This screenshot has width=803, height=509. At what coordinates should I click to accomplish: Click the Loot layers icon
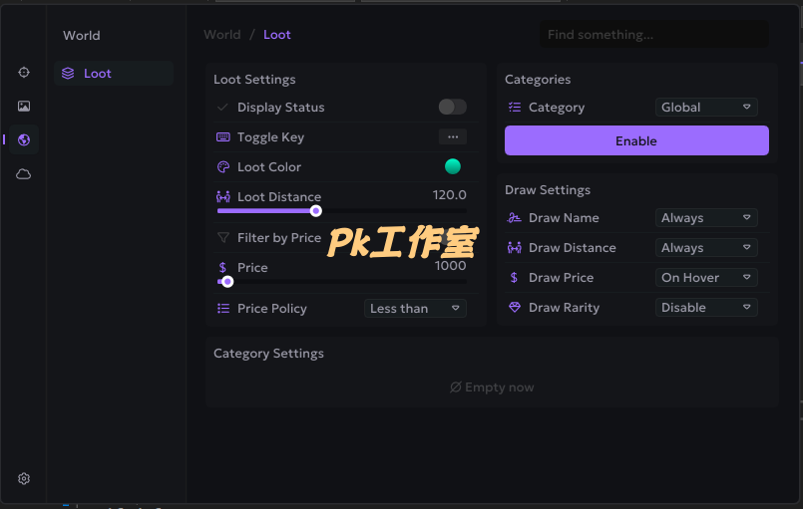pos(68,73)
